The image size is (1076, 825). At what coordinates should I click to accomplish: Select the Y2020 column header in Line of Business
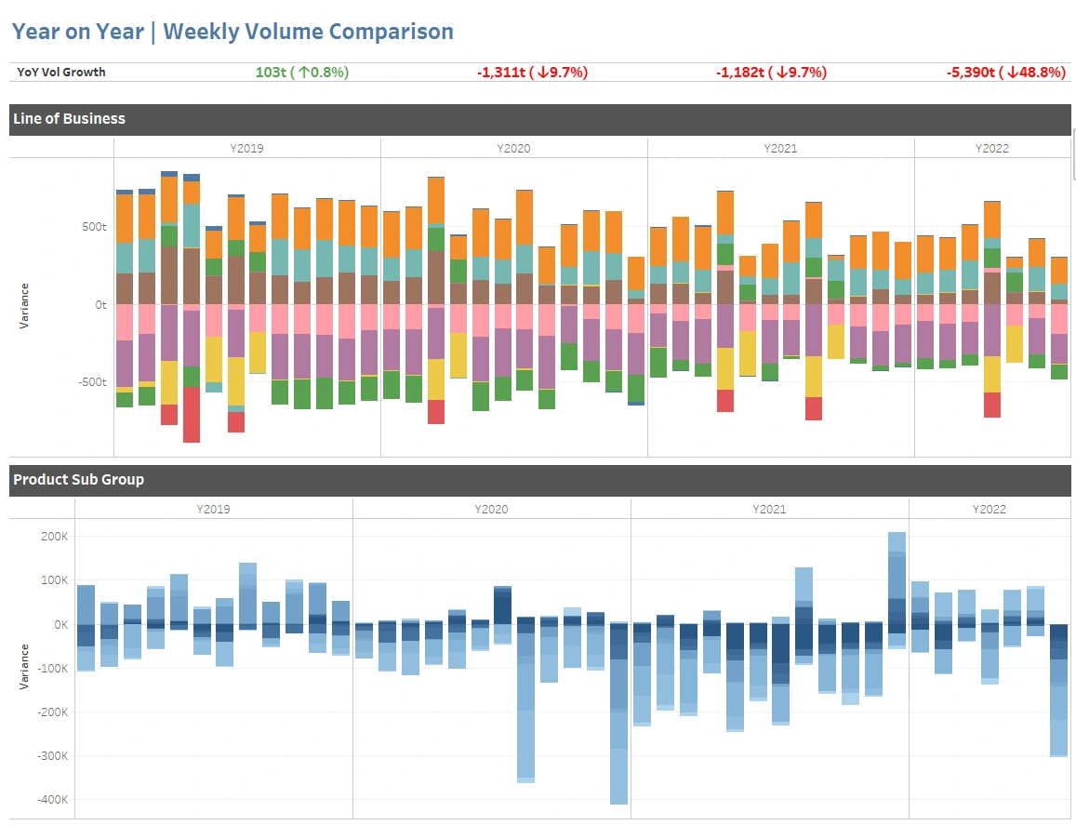coord(514,148)
